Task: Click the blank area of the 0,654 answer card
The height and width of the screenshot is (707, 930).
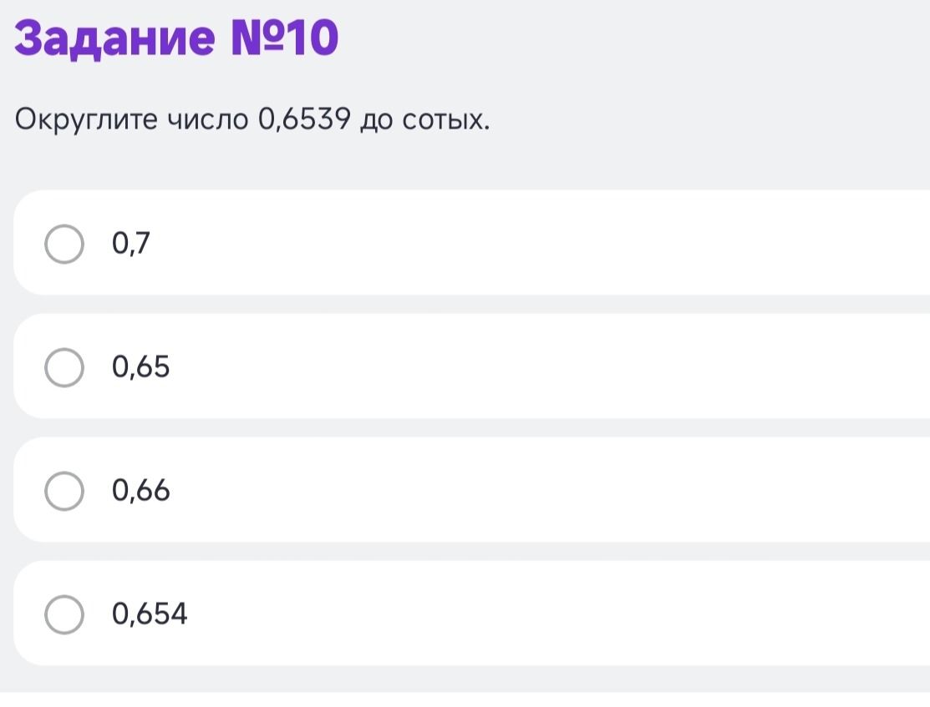Action: [534, 614]
